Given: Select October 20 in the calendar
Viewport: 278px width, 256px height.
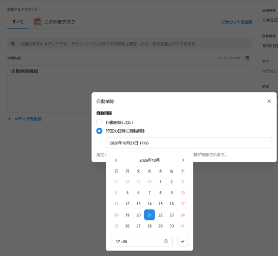Looking at the screenshot, I should pos(138,215).
